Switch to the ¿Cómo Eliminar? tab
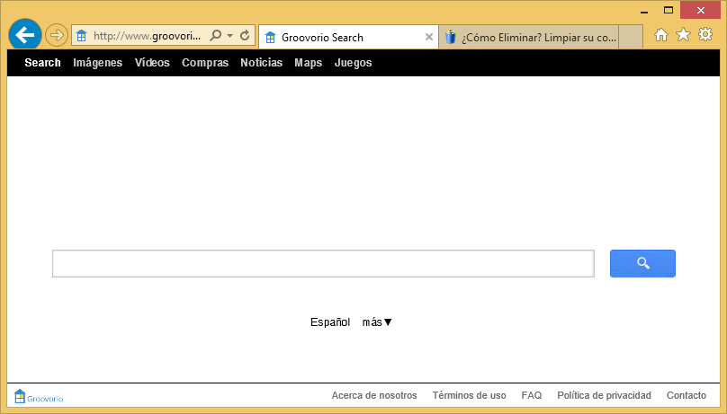This screenshot has height=414, width=727. click(x=528, y=38)
